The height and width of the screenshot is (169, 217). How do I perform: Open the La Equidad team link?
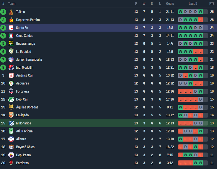[x=24, y=52]
